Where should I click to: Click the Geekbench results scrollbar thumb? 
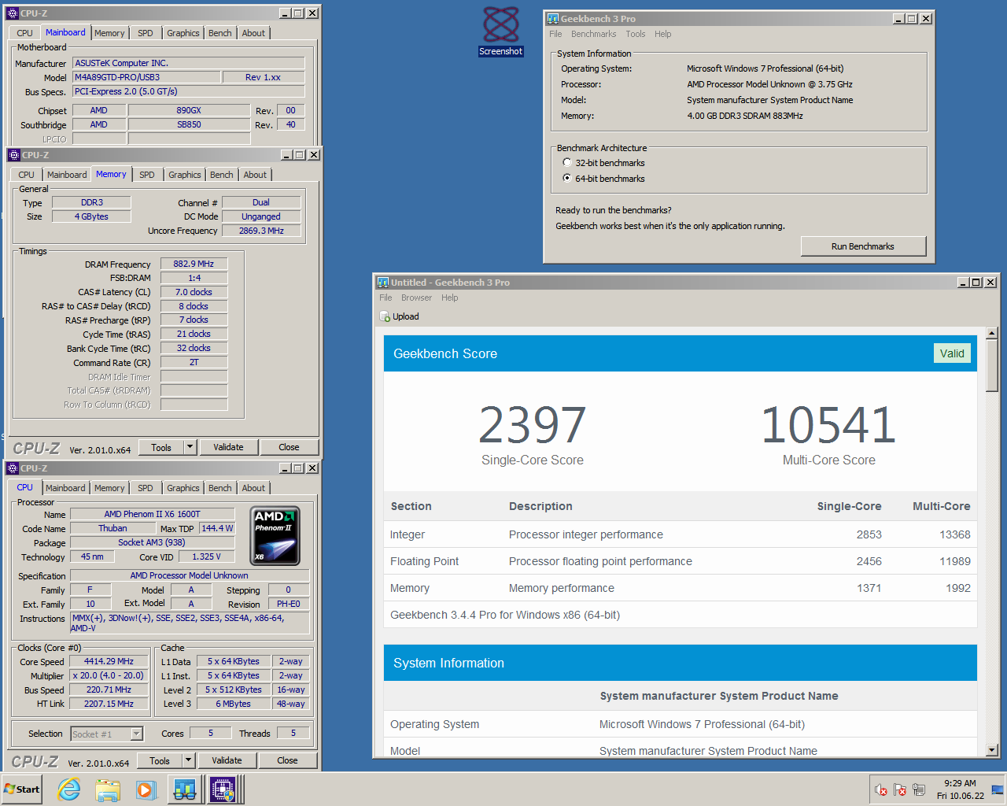tap(992, 365)
